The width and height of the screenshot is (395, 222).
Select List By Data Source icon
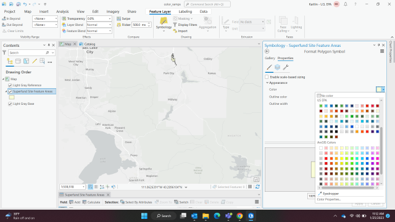click(18, 61)
